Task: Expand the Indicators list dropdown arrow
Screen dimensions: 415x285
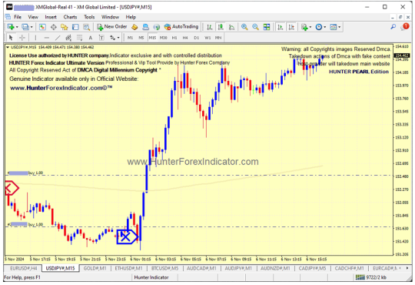Action: click(310, 27)
